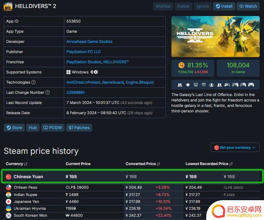Viewport: 264px width, 220px height.
Task: Click the HELLDIVERS 2 app icon in header
Action: (x=8, y=7)
